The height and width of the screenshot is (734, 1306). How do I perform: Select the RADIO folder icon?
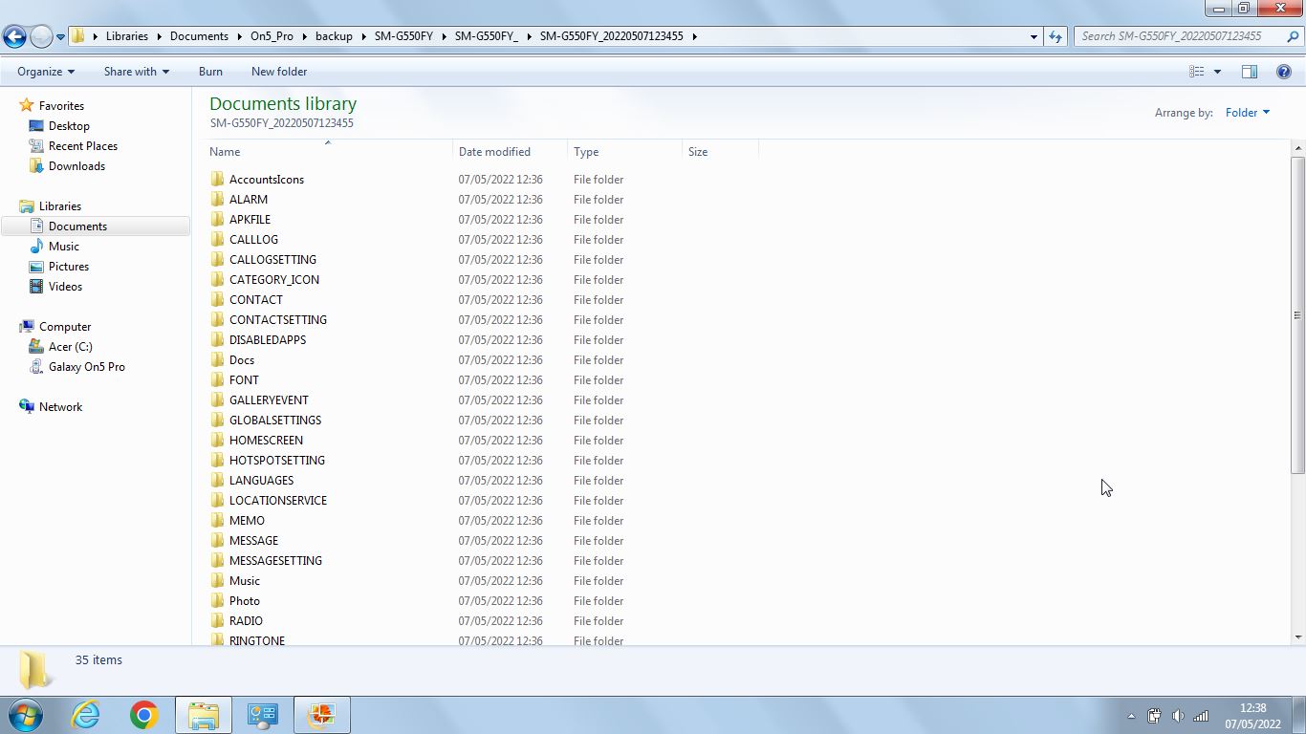(x=217, y=621)
